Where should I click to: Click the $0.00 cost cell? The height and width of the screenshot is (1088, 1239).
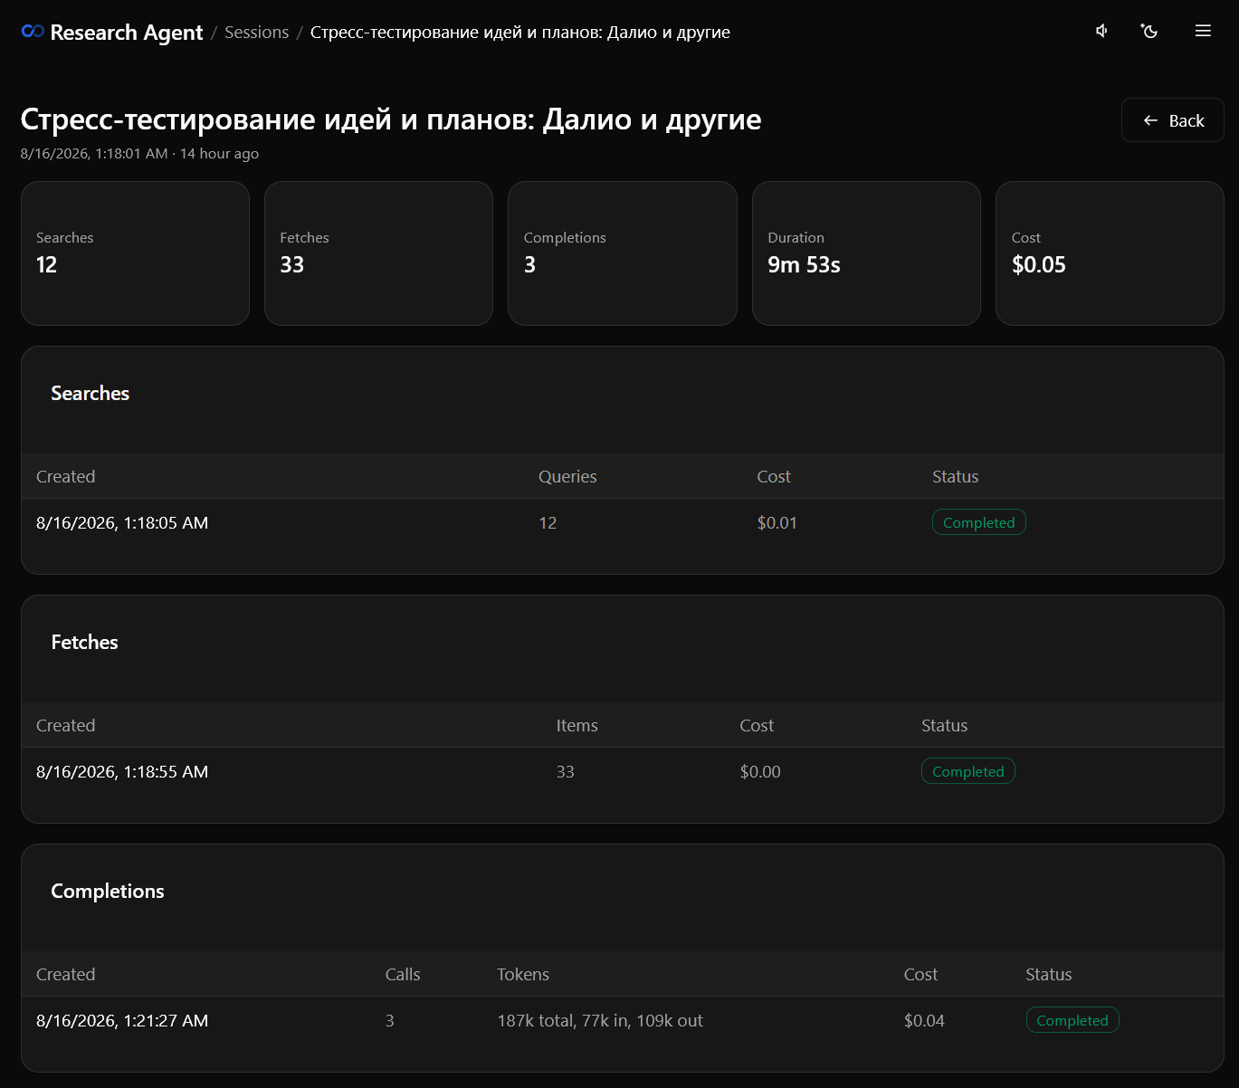[x=760, y=772]
